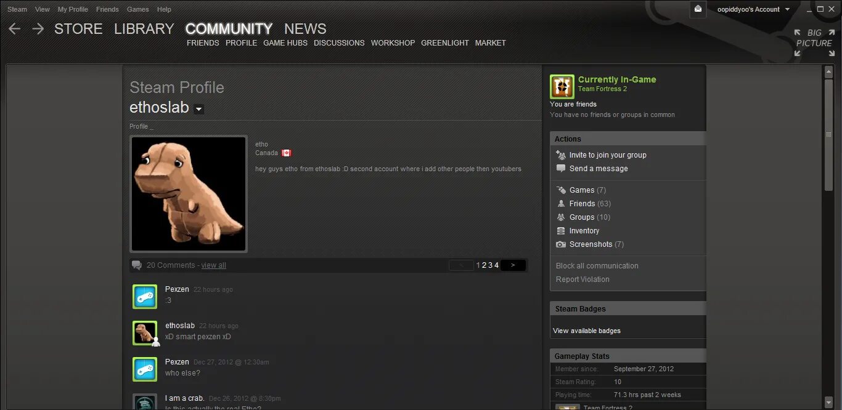Switch to the LIBRARY section
Image resolution: width=842 pixels, height=410 pixels.
pos(144,29)
